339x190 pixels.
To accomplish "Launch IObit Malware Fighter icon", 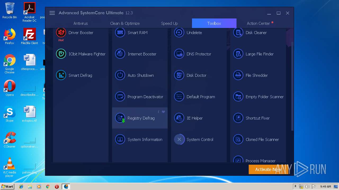I will coord(61,54).
